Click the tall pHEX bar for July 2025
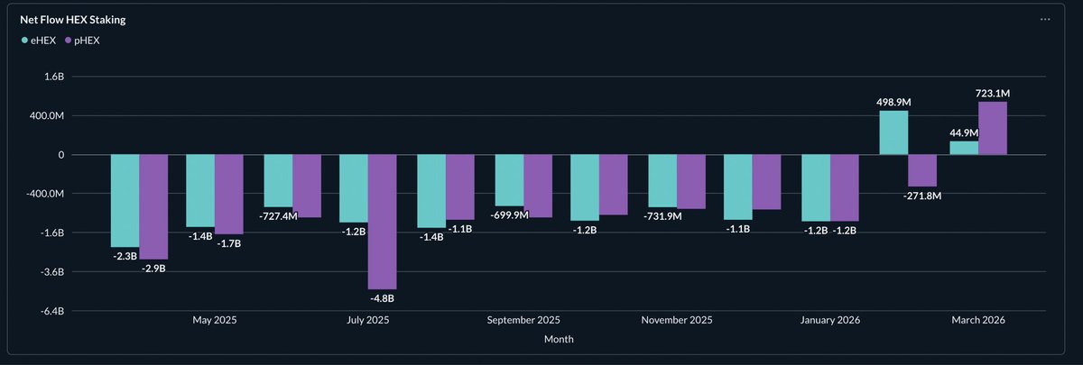The height and width of the screenshot is (365, 1083). (x=382, y=222)
